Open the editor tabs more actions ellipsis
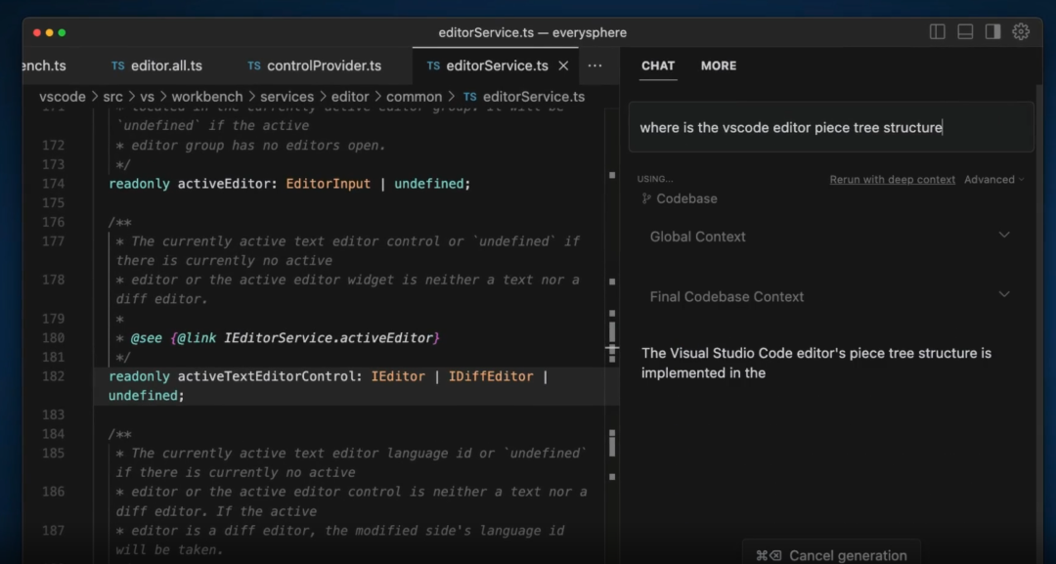The image size is (1056, 564). (x=594, y=65)
